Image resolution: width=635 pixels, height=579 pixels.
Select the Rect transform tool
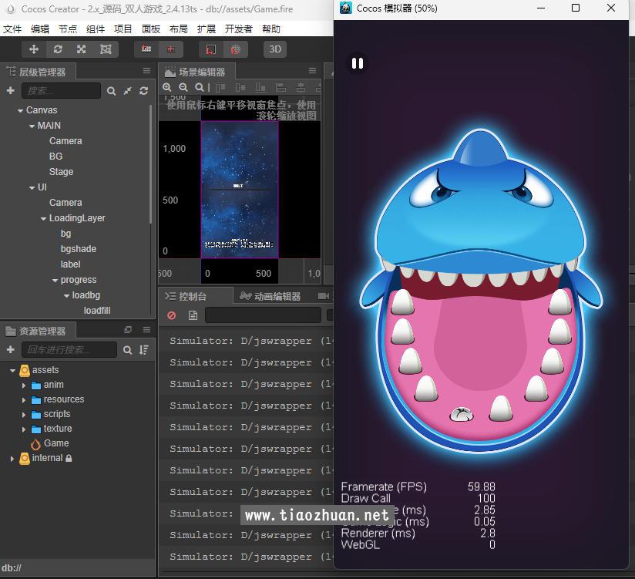point(106,49)
